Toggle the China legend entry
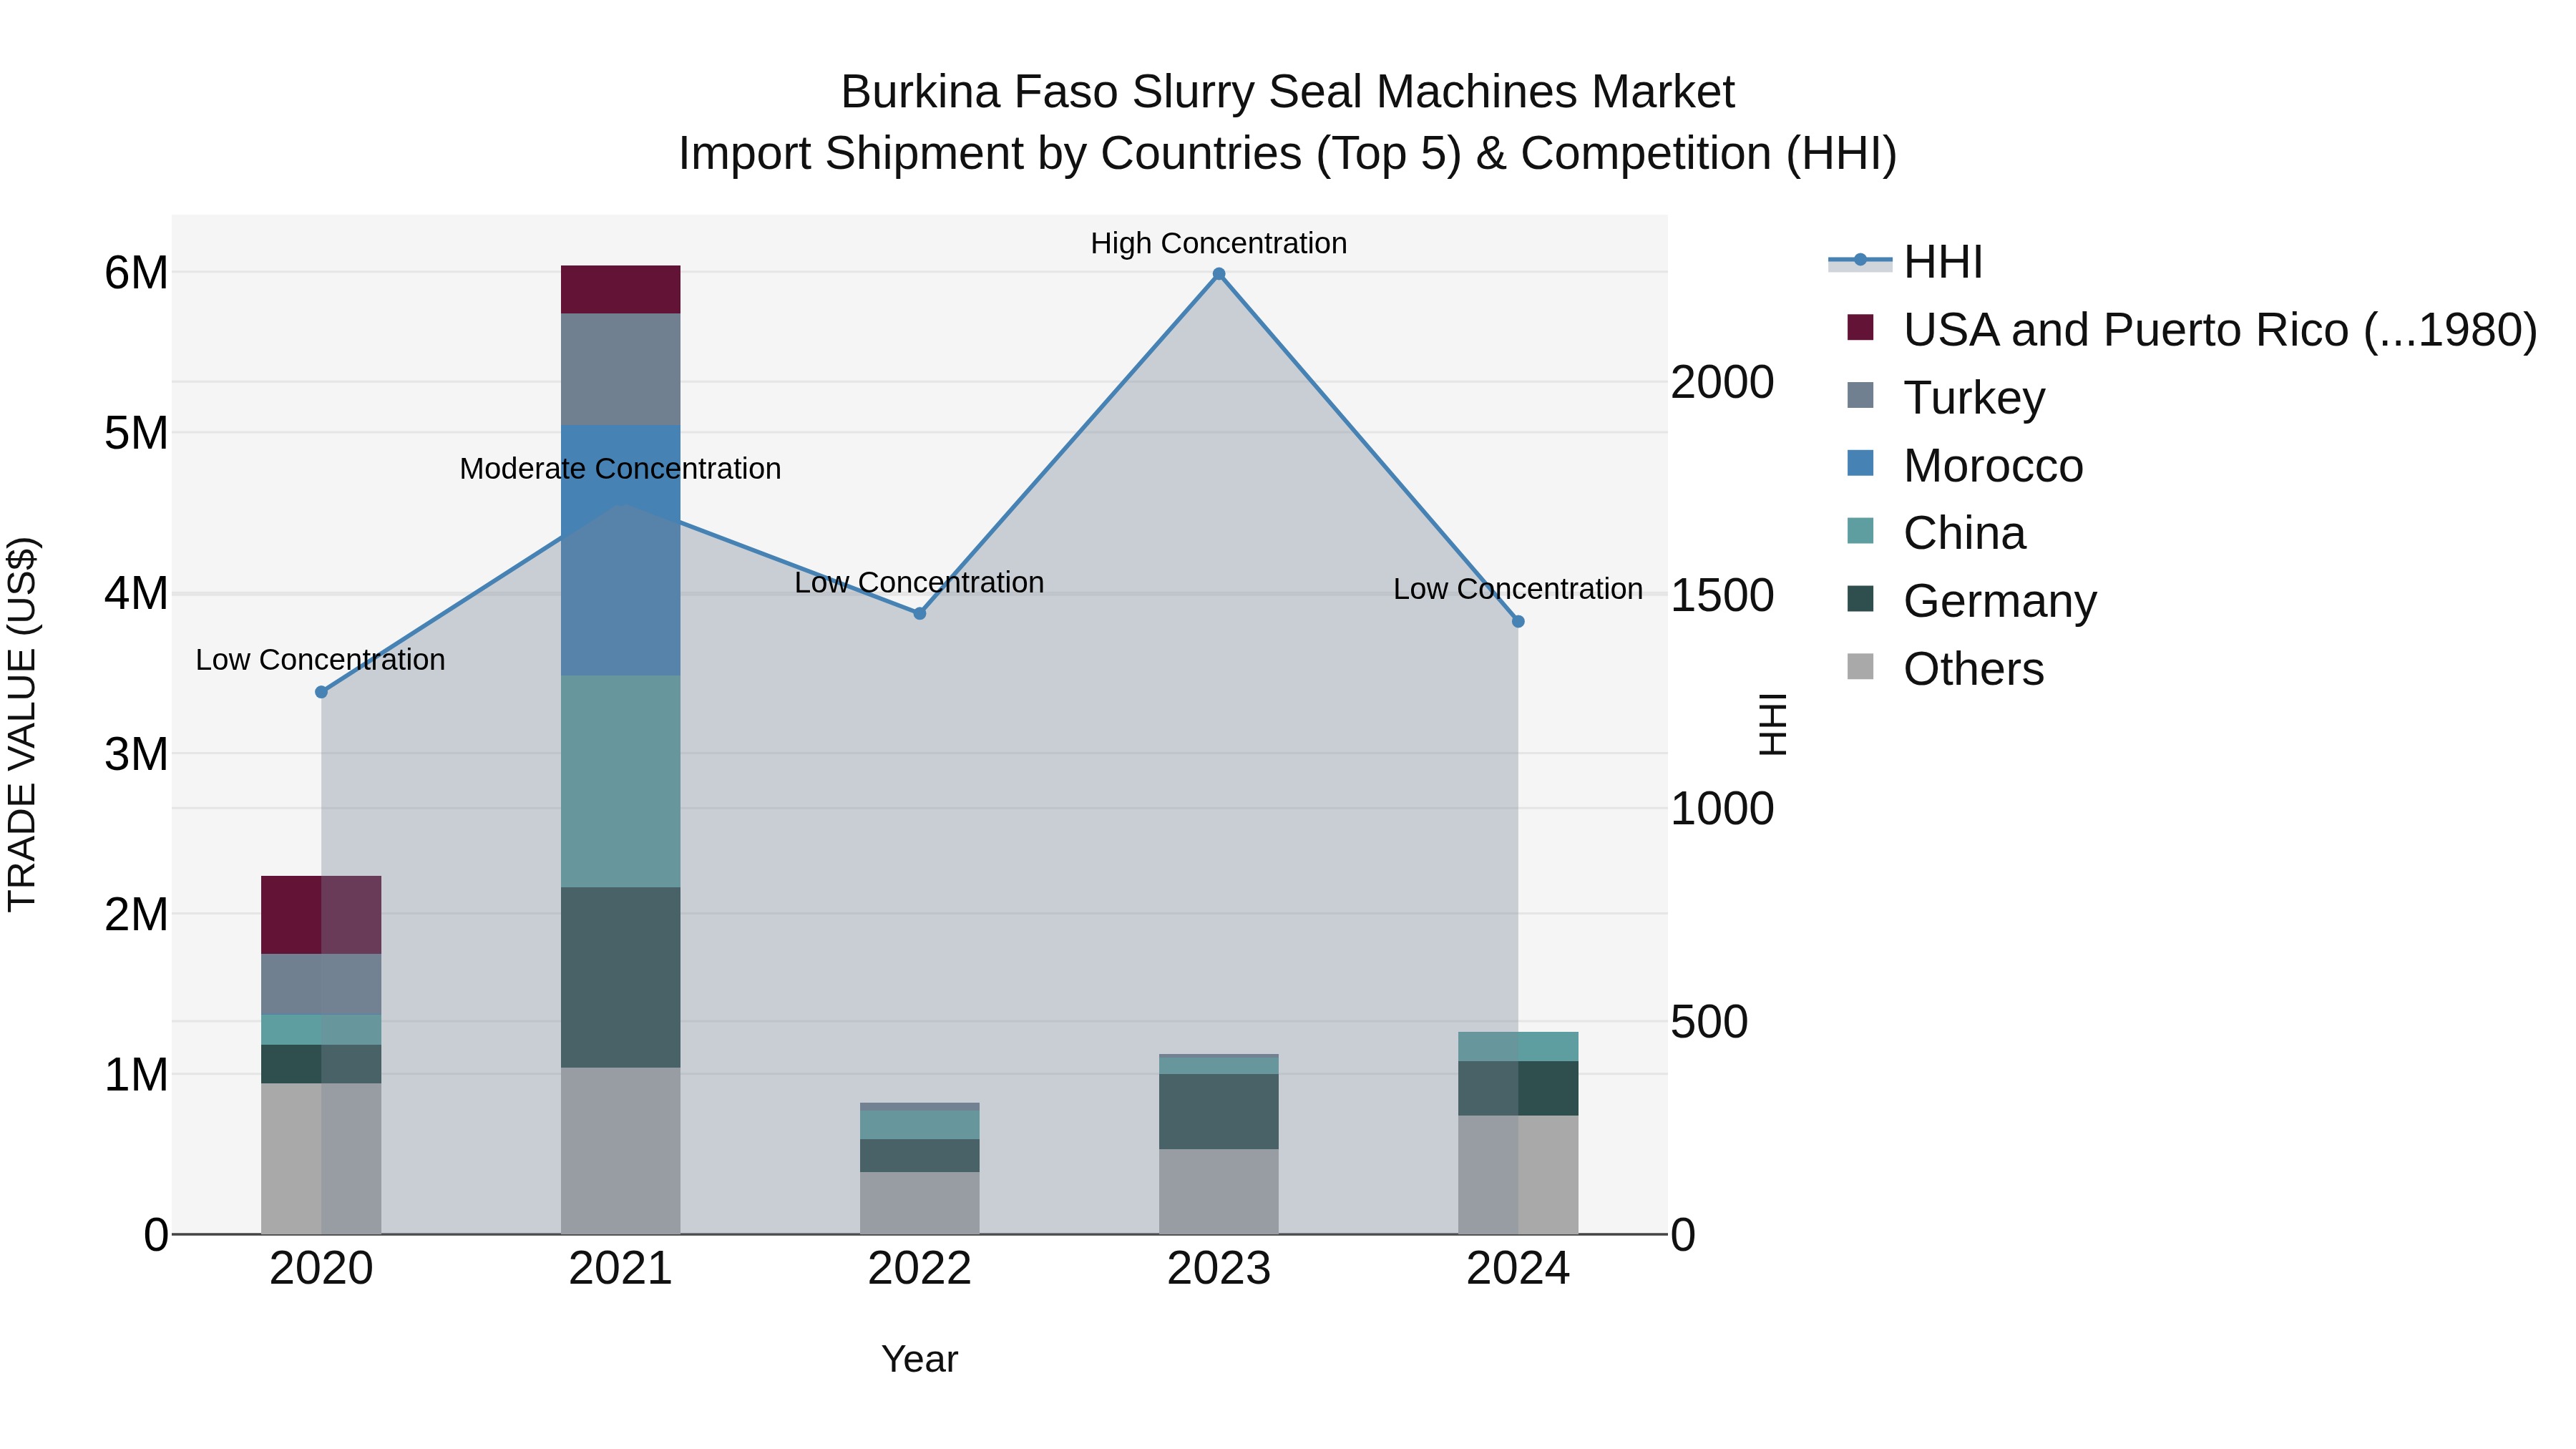The height and width of the screenshot is (1449, 2576). pyautogui.click(x=1936, y=533)
